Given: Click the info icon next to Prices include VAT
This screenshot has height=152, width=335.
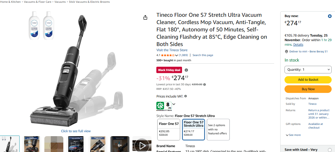Looking at the screenshot, I should click(185, 96).
